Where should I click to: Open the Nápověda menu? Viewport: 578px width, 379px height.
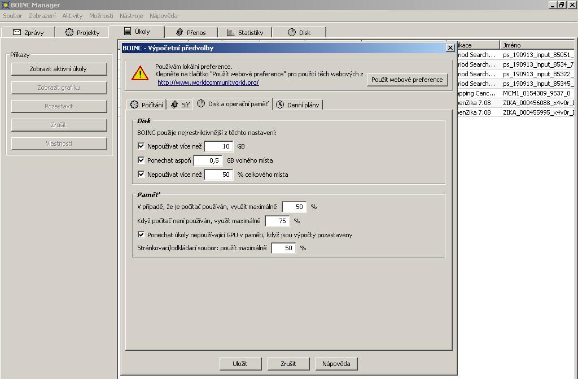click(x=163, y=16)
